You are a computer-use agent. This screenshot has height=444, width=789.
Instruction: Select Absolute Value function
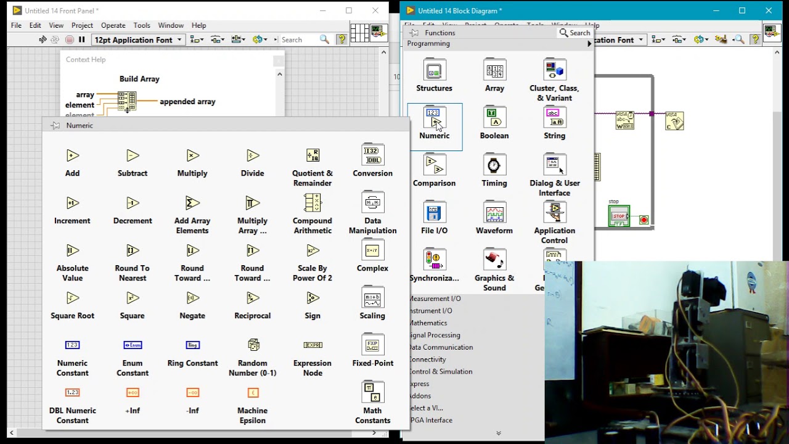(72, 250)
